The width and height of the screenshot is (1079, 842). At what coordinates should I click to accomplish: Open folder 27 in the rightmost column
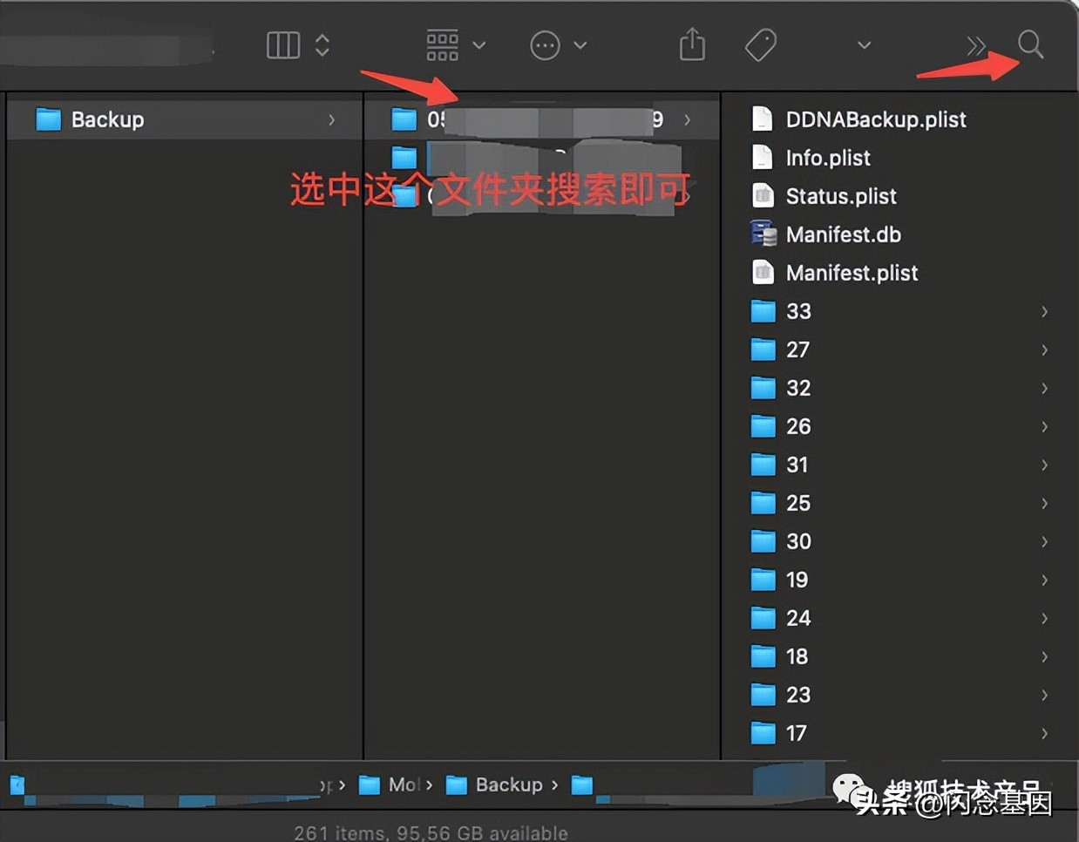click(797, 350)
